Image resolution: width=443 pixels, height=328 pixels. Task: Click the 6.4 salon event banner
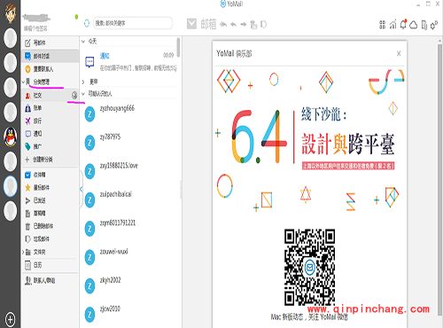pos(310,140)
